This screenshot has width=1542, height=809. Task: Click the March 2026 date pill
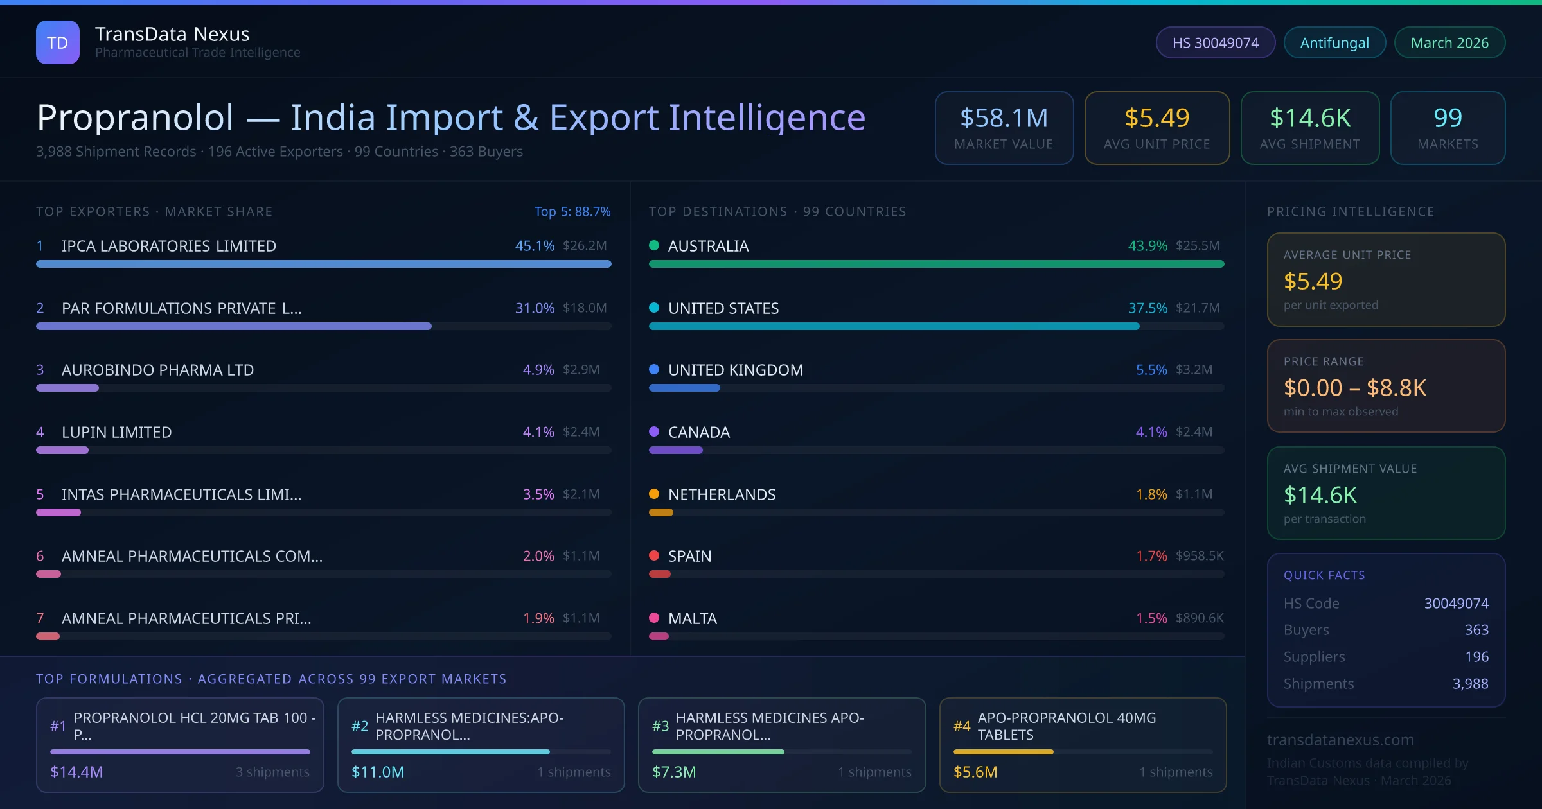[x=1449, y=42]
